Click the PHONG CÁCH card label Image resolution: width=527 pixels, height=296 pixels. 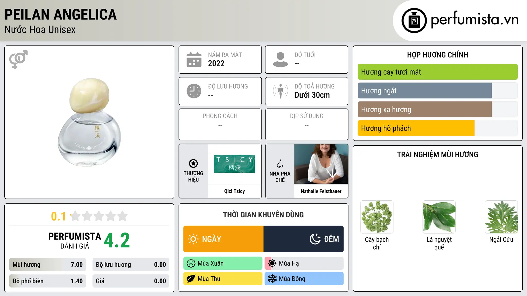pyautogui.click(x=220, y=116)
